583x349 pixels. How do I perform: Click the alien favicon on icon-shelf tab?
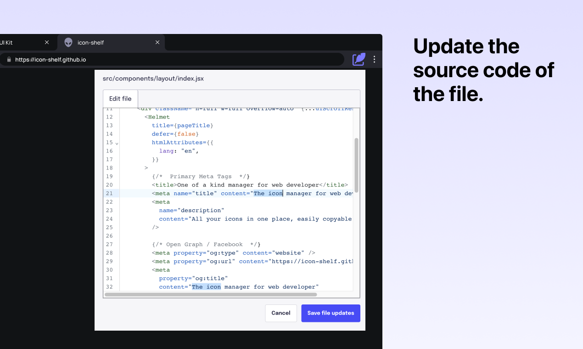coord(68,42)
